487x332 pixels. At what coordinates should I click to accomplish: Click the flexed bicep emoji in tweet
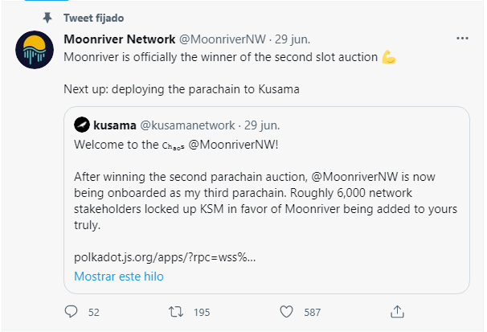coord(389,57)
